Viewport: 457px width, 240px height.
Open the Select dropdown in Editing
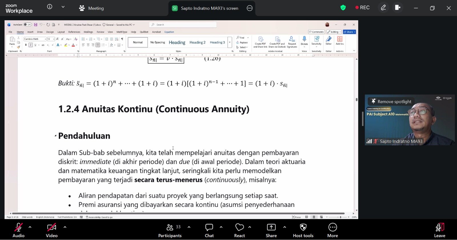pos(242,47)
